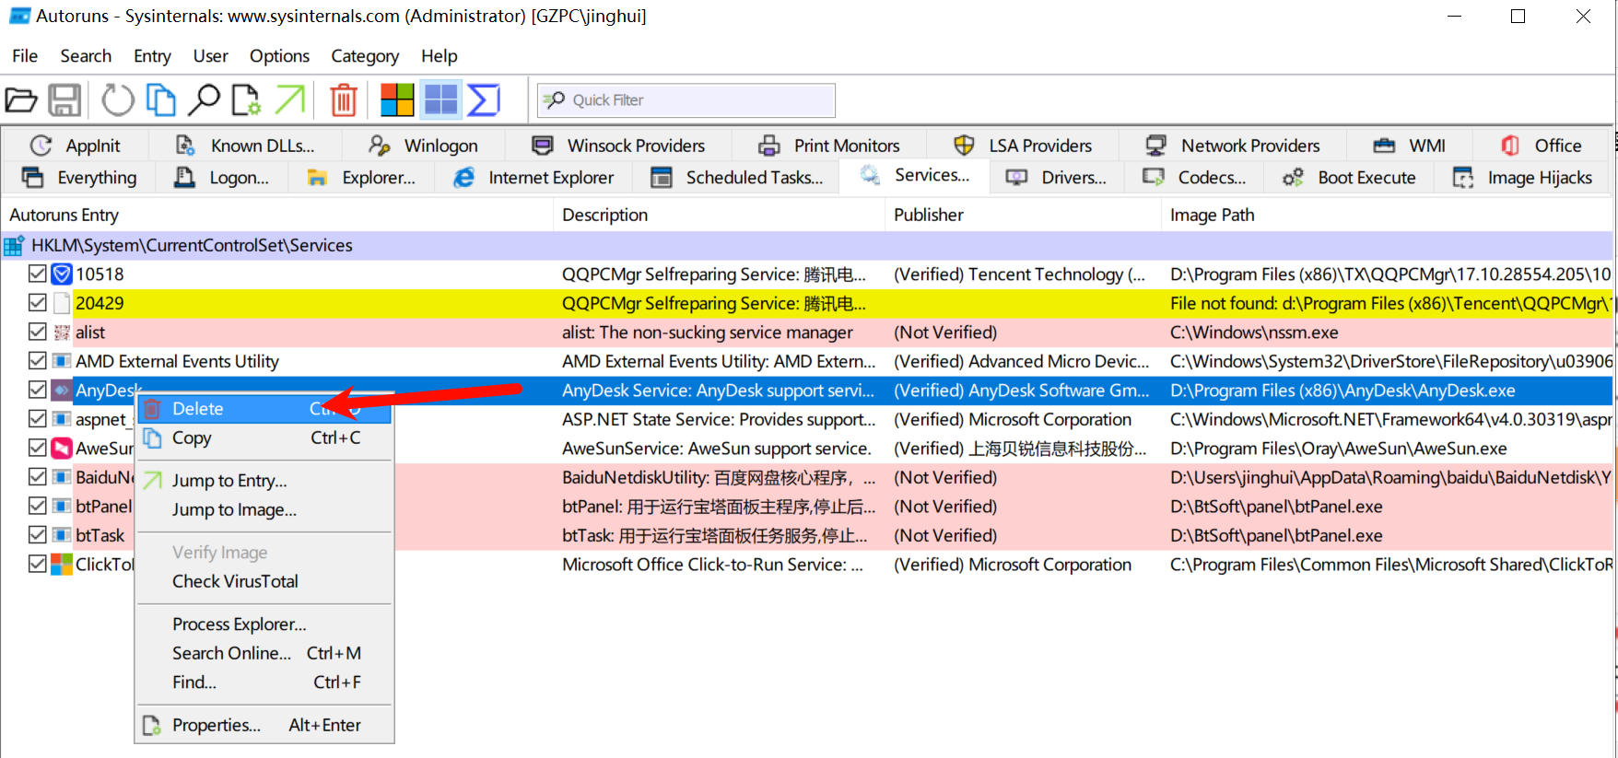Choose Delete in the context menu
Image resolution: width=1618 pixels, height=758 pixels.
point(198,409)
